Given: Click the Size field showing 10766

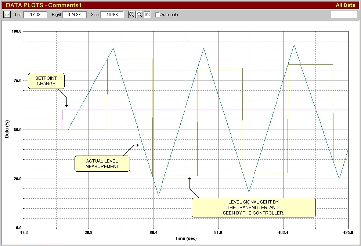Looking at the screenshot, I should click(112, 15).
